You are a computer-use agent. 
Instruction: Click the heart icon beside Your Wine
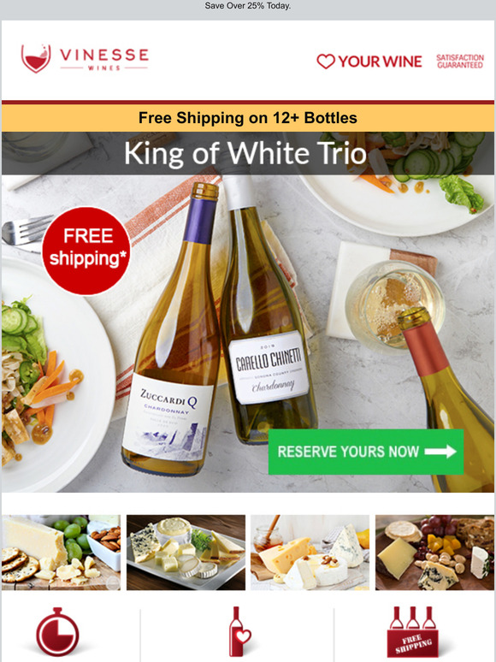[x=326, y=62]
